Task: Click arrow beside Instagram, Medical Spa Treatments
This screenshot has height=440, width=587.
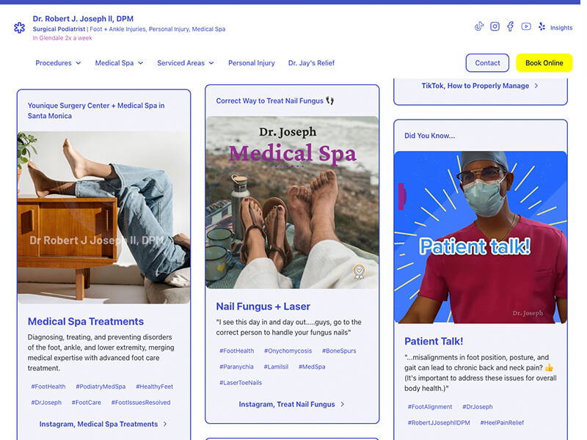Action: tap(165, 424)
